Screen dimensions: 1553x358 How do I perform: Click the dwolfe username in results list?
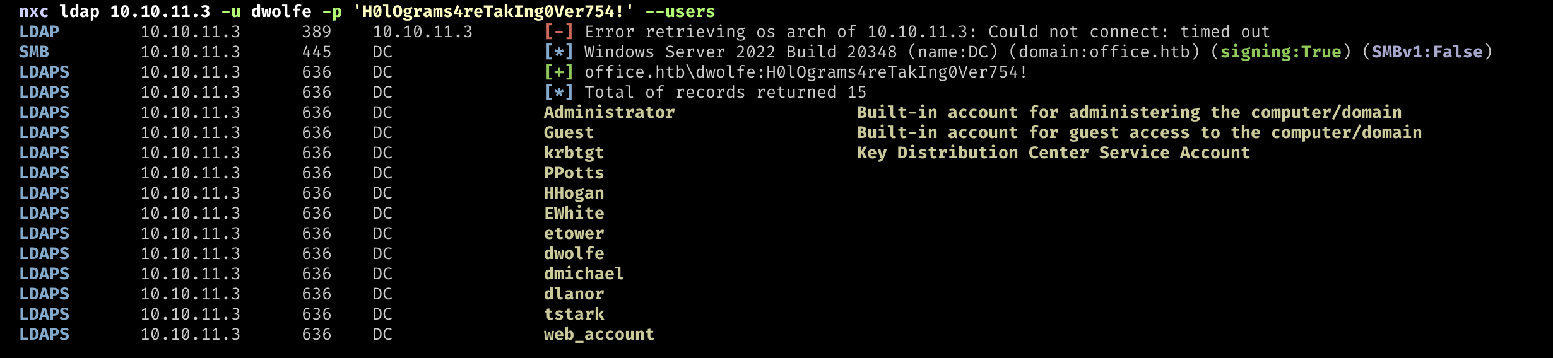574,253
